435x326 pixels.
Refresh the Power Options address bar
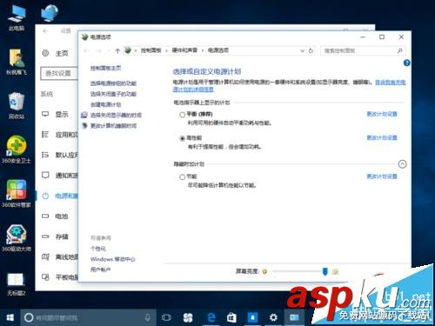[311, 50]
